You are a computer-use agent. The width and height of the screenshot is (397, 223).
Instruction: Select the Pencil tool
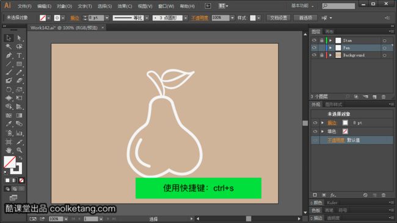point(19,73)
